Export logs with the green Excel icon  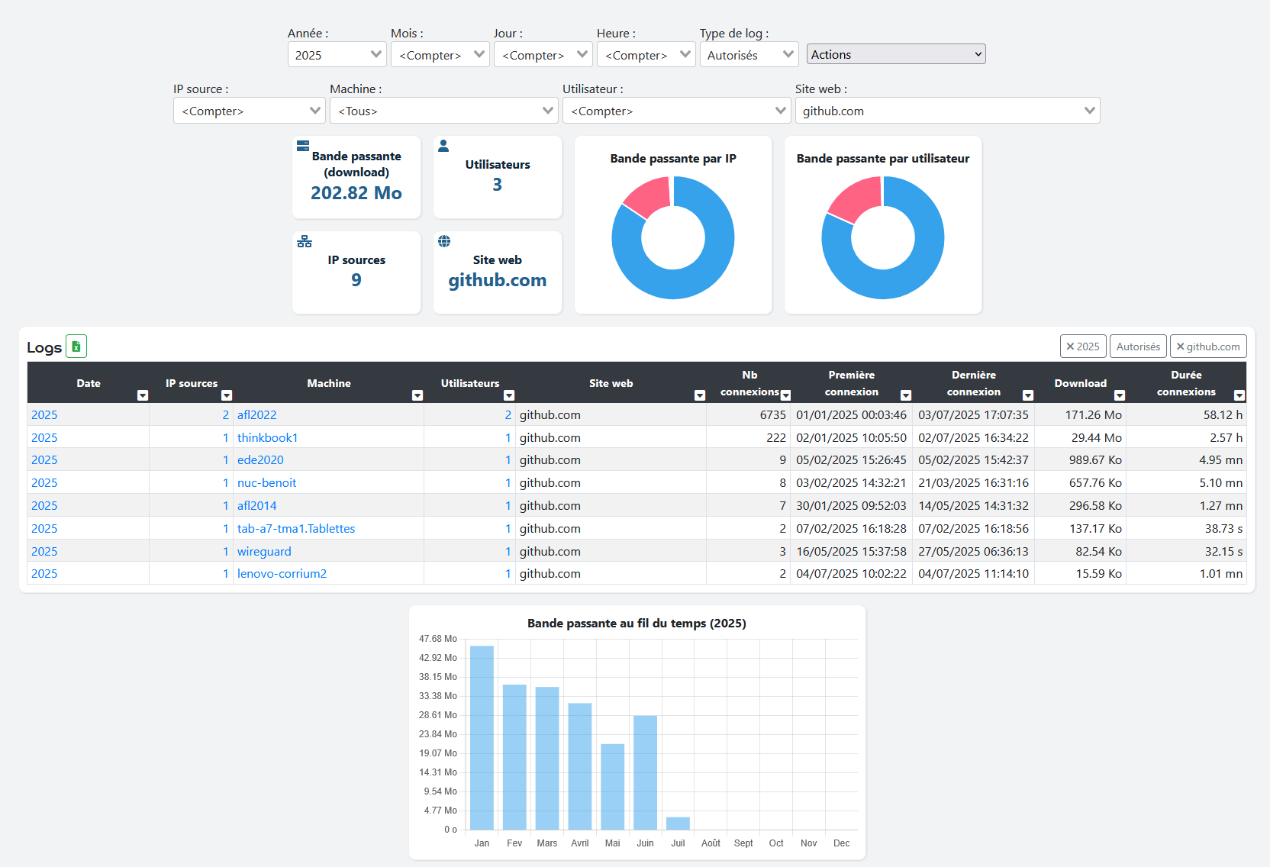[x=76, y=346]
